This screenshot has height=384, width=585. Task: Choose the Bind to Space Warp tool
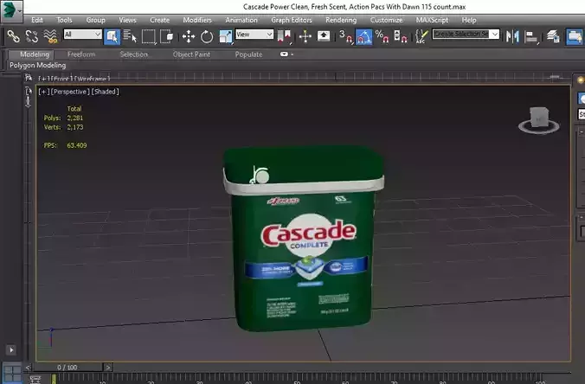coord(50,36)
